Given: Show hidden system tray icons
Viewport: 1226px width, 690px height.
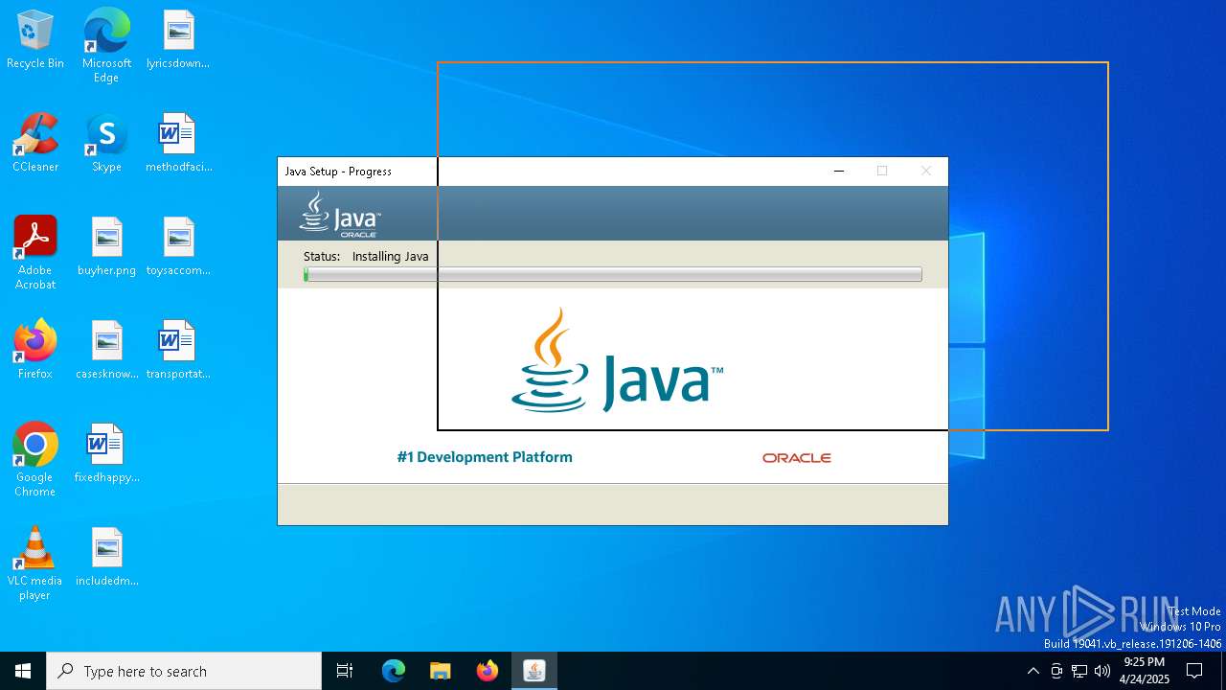Looking at the screenshot, I should 1033,671.
